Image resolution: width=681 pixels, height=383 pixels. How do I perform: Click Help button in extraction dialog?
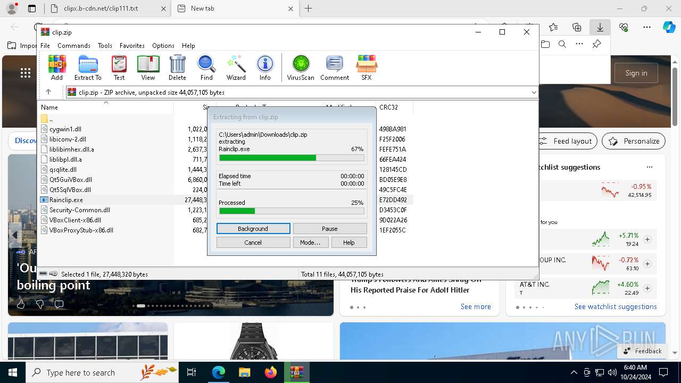348,243
